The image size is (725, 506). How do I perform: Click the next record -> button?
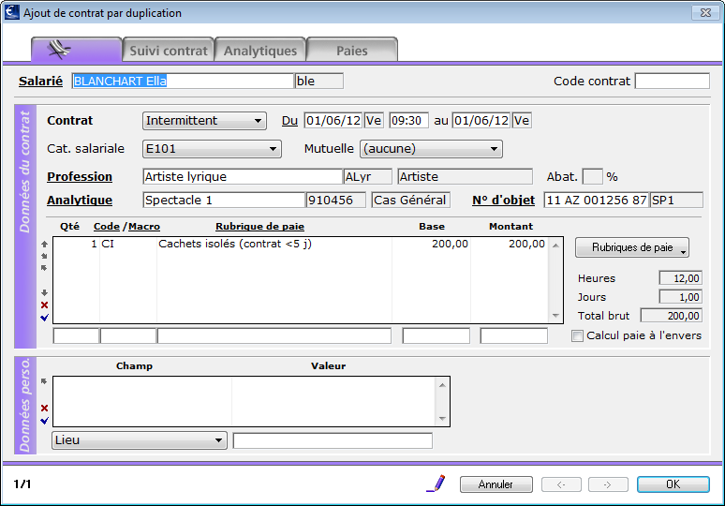(608, 484)
